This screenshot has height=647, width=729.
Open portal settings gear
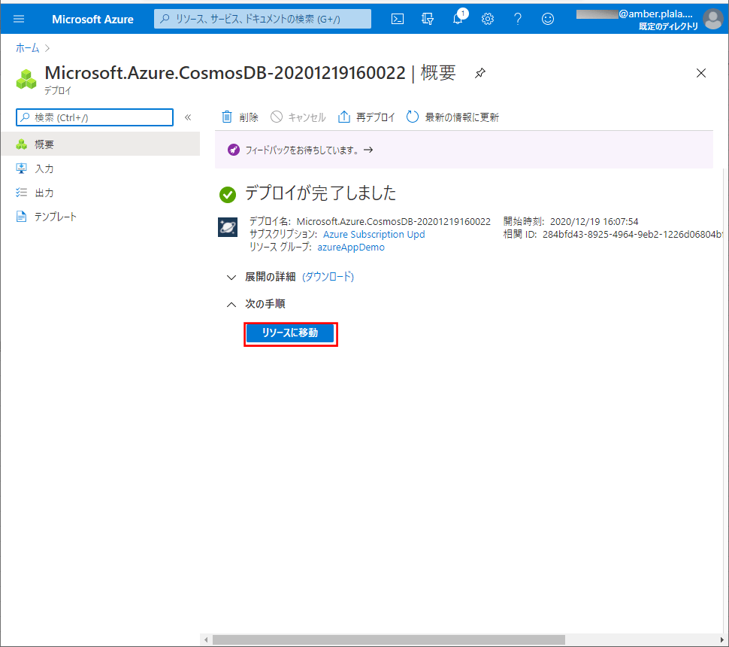pyautogui.click(x=487, y=19)
